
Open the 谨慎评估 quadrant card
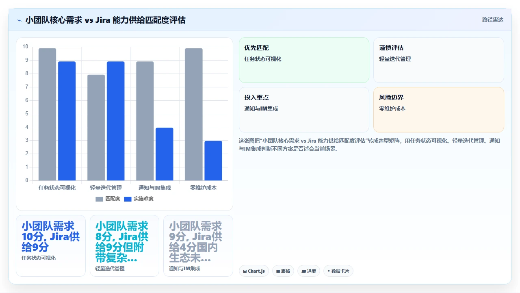[x=439, y=60]
